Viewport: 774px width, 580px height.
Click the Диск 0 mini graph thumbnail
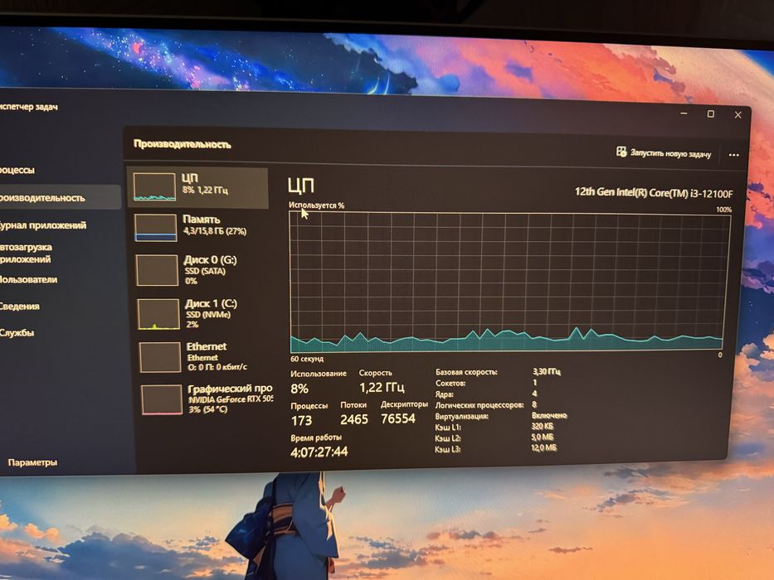coord(157,270)
